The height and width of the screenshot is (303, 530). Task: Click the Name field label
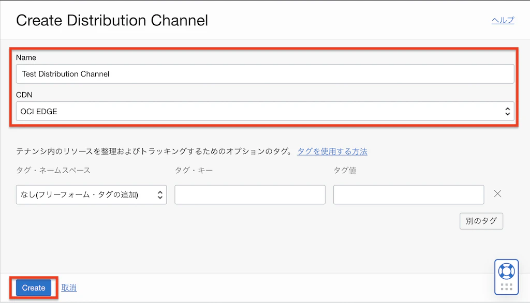click(x=26, y=57)
